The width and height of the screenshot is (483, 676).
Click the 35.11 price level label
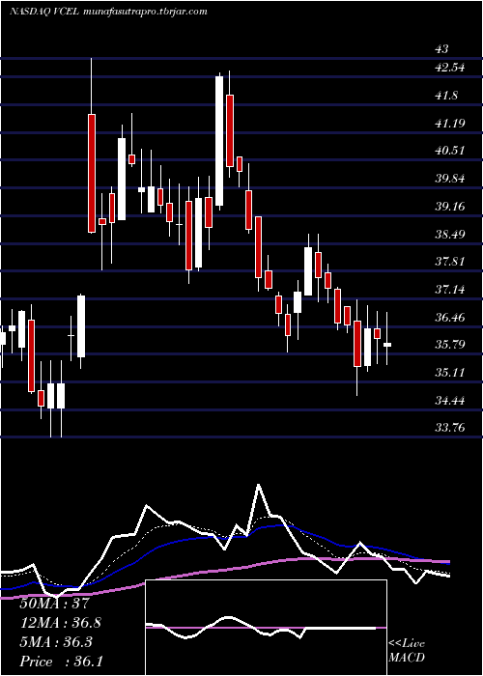click(x=450, y=372)
